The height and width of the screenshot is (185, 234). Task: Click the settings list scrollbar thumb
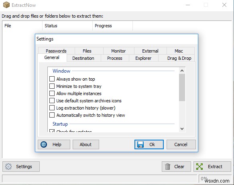182,87
